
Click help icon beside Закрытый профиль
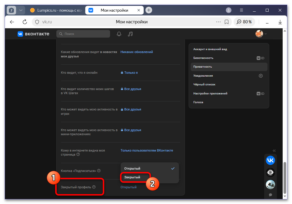click(94, 187)
